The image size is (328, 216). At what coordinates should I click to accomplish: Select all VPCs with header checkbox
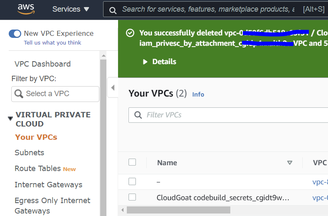(132, 162)
